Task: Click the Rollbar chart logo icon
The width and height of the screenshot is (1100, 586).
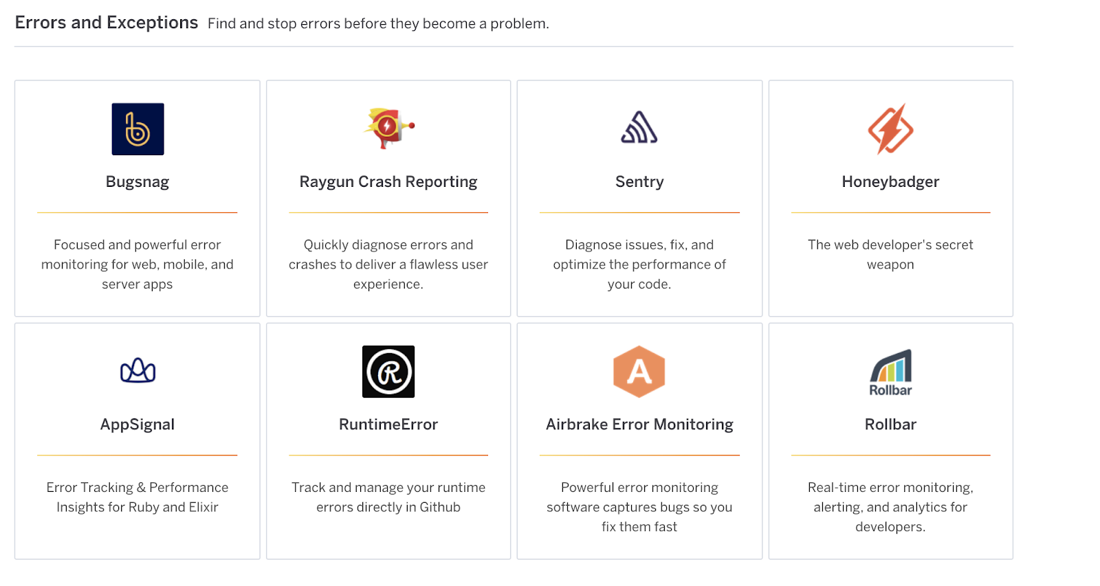Action: (890, 372)
